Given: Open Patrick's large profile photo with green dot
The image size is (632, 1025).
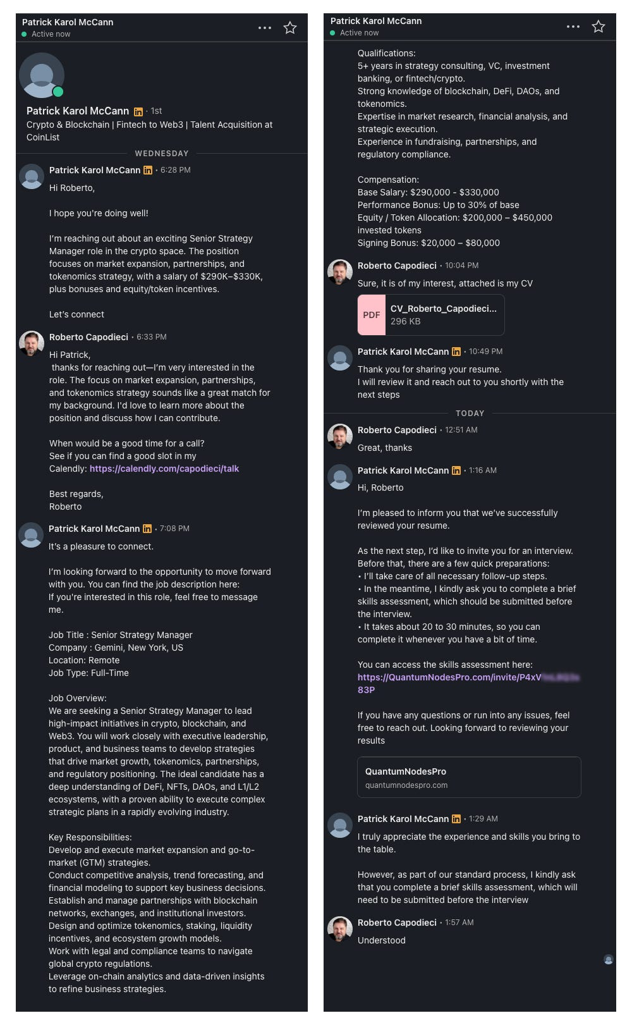Looking at the screenshot, I should [42, 75].
